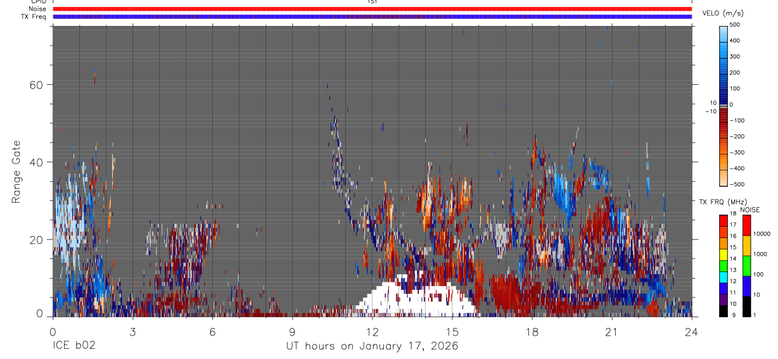This screenshot has width=778, height=359.
Task: Select the "Noise" label at top left
Action: click(x=36, y=9)
